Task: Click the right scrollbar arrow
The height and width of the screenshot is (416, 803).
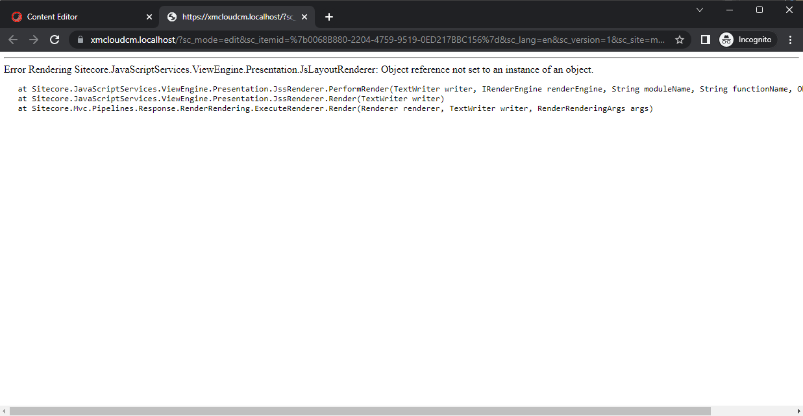Action: pos(798,411)
